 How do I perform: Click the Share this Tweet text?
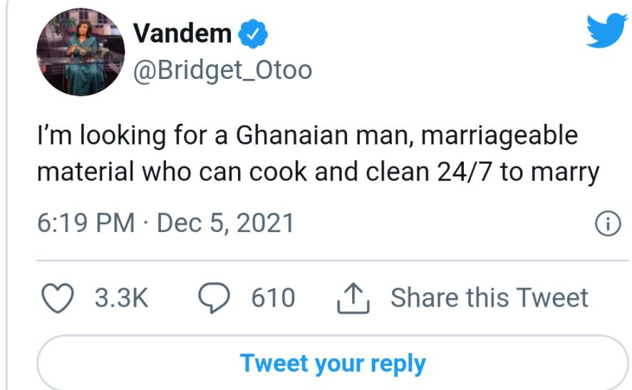[489, 297]
